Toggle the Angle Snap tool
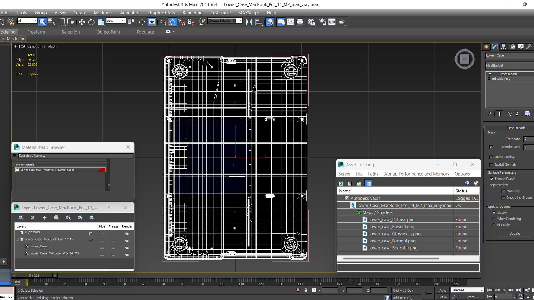Viewport: 534px width, 300px height. 172,22
